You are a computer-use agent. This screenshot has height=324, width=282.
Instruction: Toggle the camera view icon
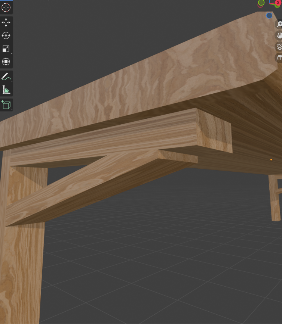pyautogui.click(x=279, y=47)
